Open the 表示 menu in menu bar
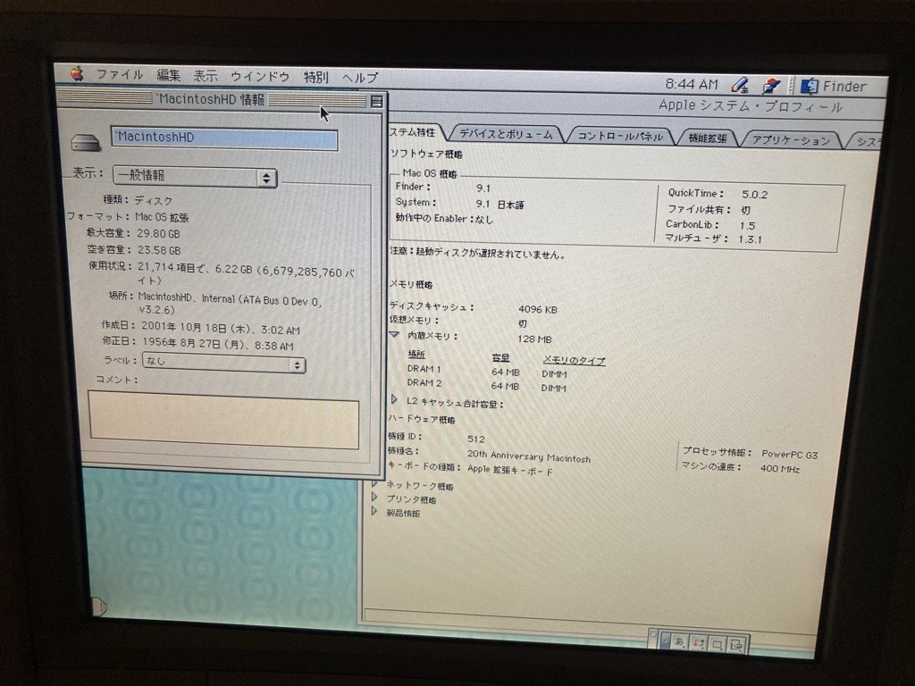915x686 pixels. pyautogui.click(x=206, y=76)
